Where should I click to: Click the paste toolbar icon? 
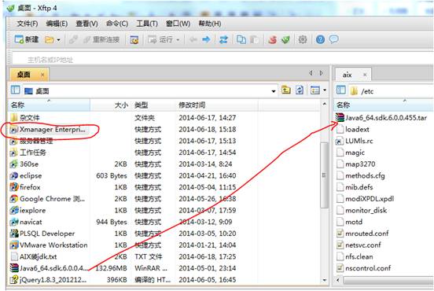(254, 39)
